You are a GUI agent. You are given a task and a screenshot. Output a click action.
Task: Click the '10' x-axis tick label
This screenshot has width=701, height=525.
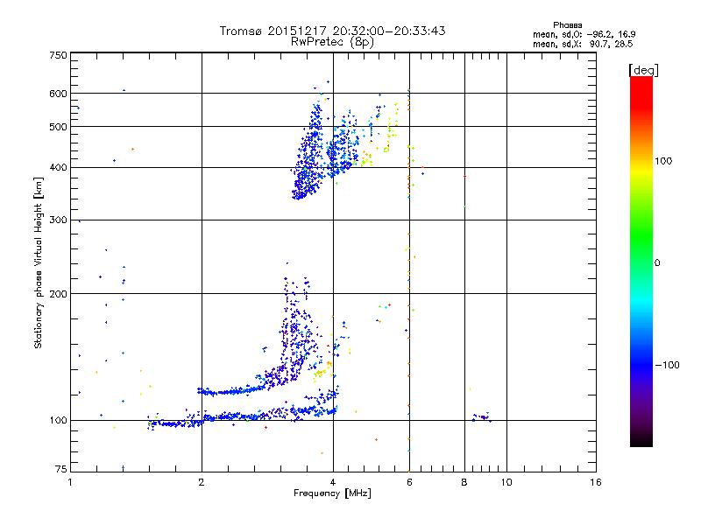[x=506, y=482]
